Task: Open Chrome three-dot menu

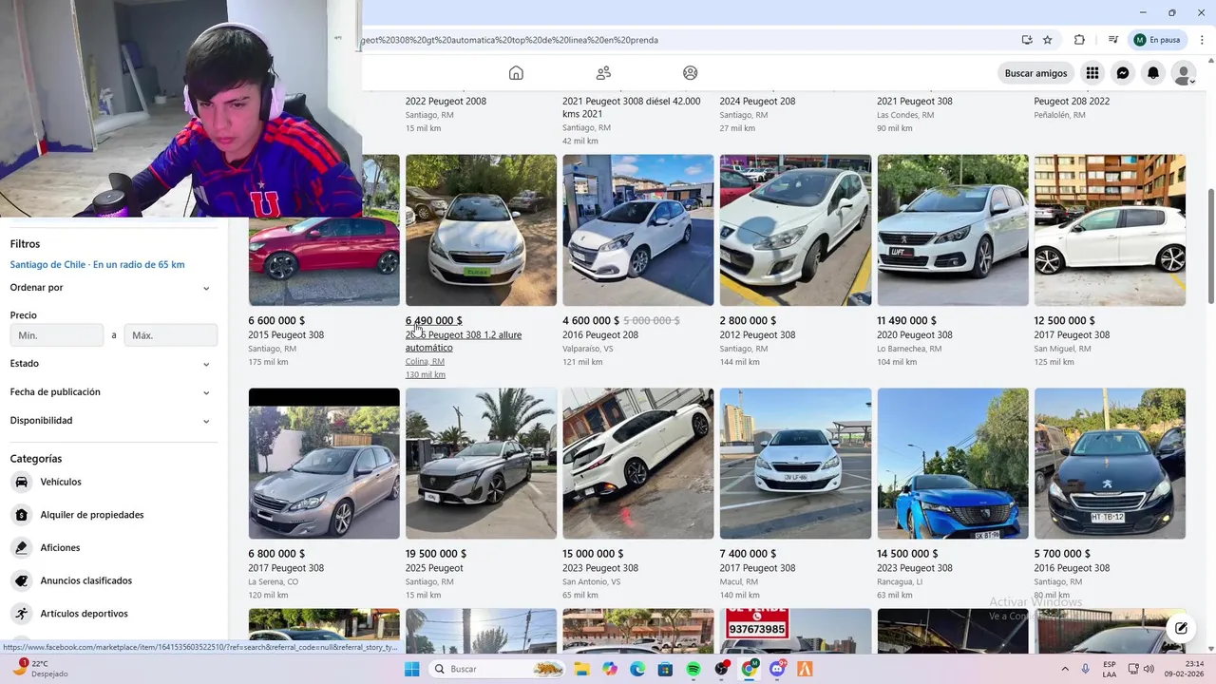Action: (x=1203, y=40)
